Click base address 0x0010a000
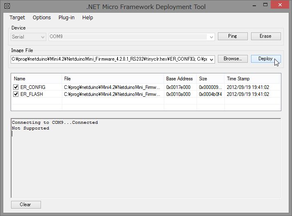The image size is (292, 216). [x=178, y=94]
